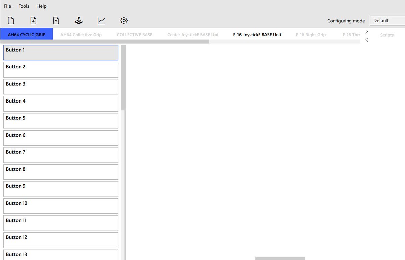Select Button 6 in the list
405x260 pixels.
coord(61,138)
